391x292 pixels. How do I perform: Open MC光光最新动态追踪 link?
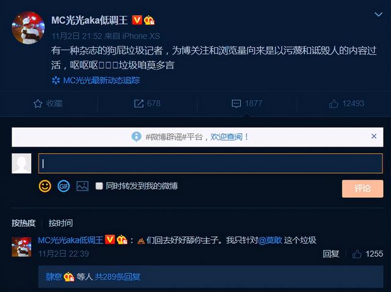click(x=101, y=80)
